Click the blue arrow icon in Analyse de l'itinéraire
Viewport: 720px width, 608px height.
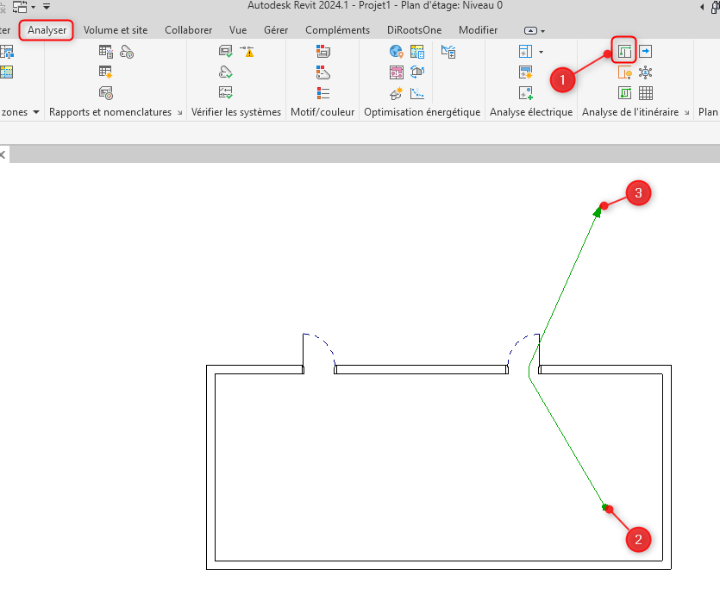(645, 52)
